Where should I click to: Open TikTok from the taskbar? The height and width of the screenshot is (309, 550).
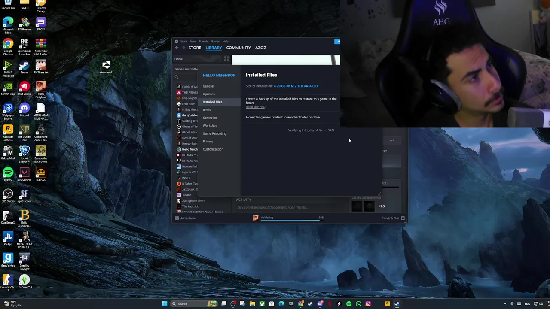[x=339, y=304]
